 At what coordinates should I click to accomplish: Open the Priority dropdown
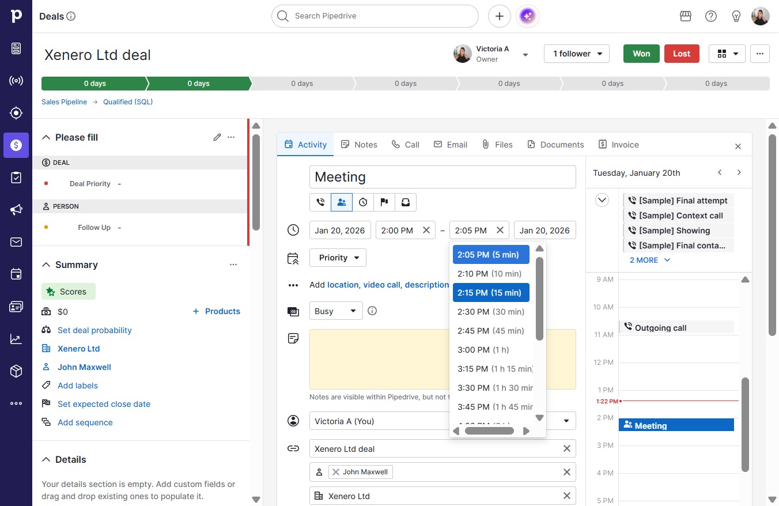tap(338, 258)
